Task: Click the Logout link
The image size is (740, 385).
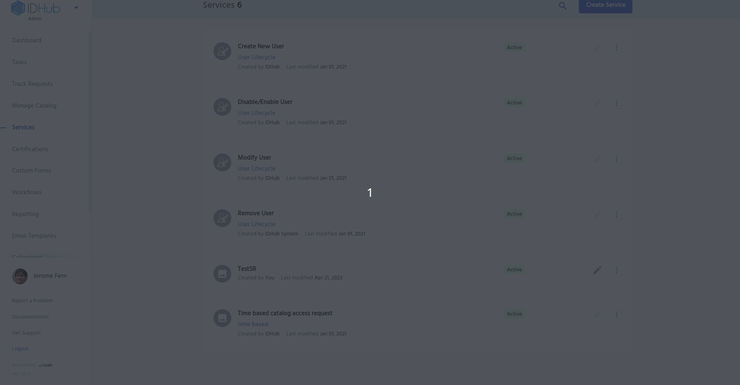Action: 20,349
